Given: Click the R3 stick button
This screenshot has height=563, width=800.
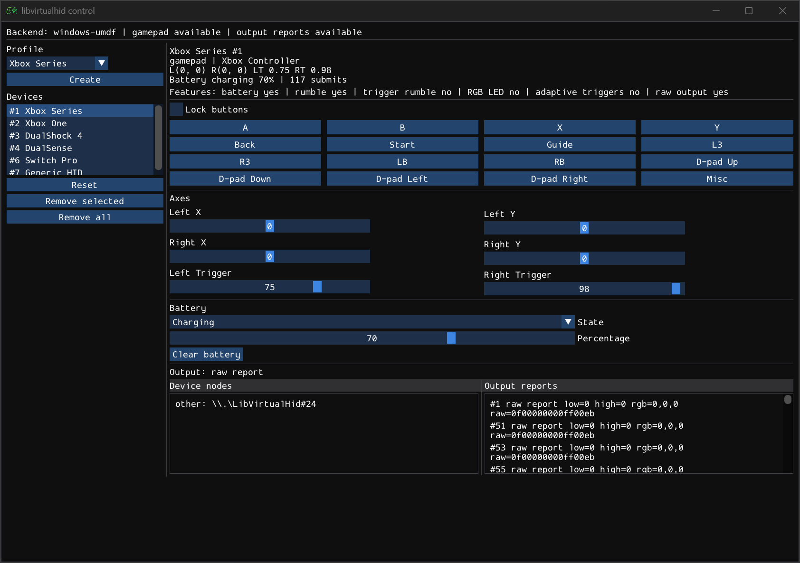Looking at the screenshot, I should click(245, 161).
